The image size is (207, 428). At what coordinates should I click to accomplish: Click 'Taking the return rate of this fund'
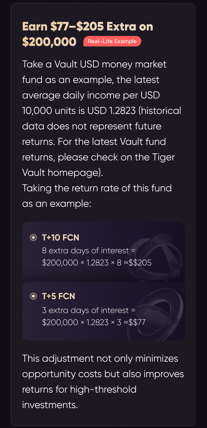pyautogui.click(x=97, y=188)
